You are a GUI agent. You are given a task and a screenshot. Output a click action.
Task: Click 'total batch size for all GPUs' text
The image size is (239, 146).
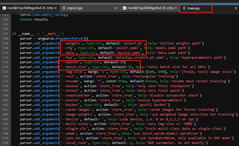click(x=177, y=67)
